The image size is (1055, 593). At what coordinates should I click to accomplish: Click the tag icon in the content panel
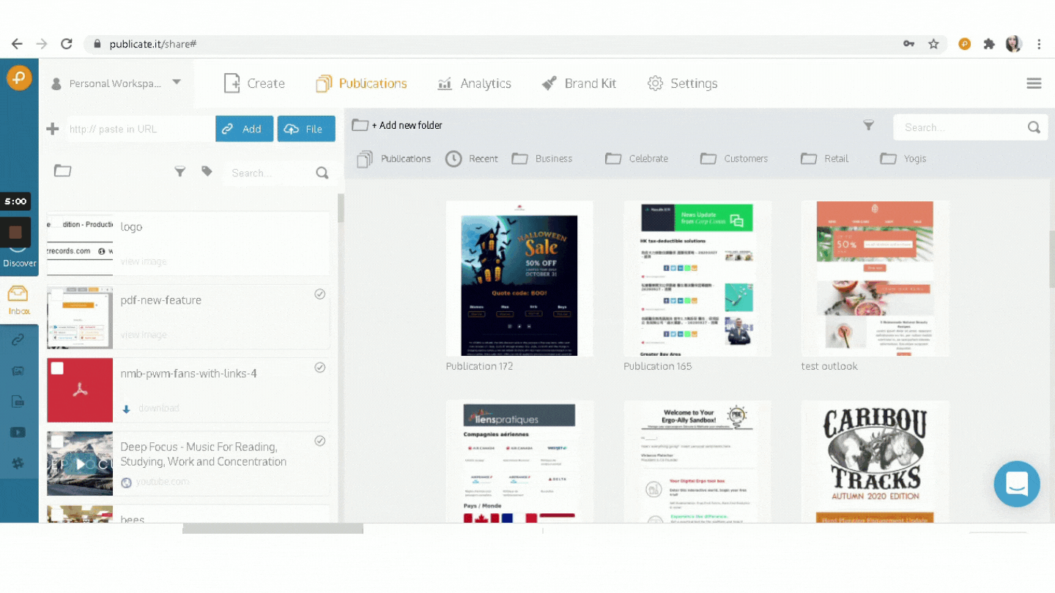(207, 171)
